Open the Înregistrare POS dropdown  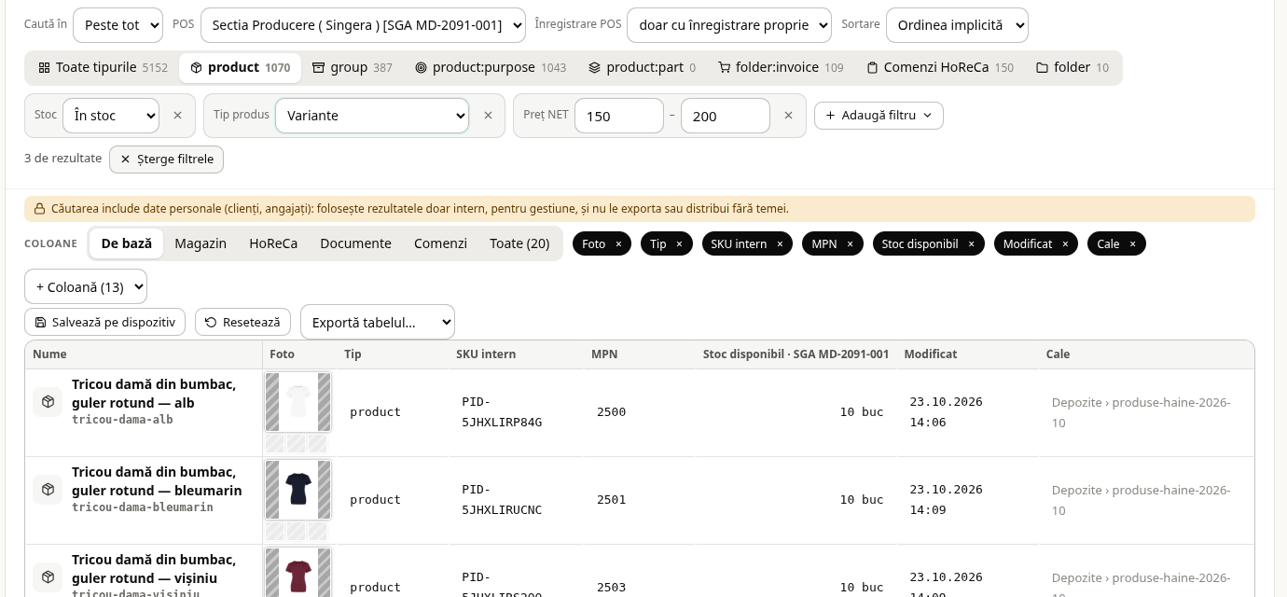tap(729, 25)
